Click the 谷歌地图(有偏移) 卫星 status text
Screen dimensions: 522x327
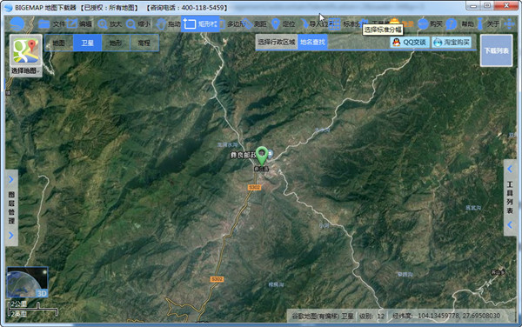point(322,316)
